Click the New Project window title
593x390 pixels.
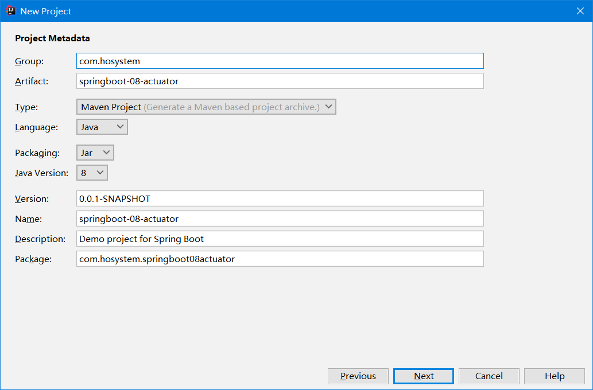[46, 11]
